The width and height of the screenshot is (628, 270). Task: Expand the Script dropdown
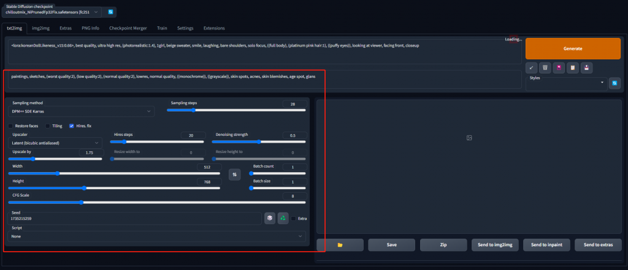coord(156,236)
